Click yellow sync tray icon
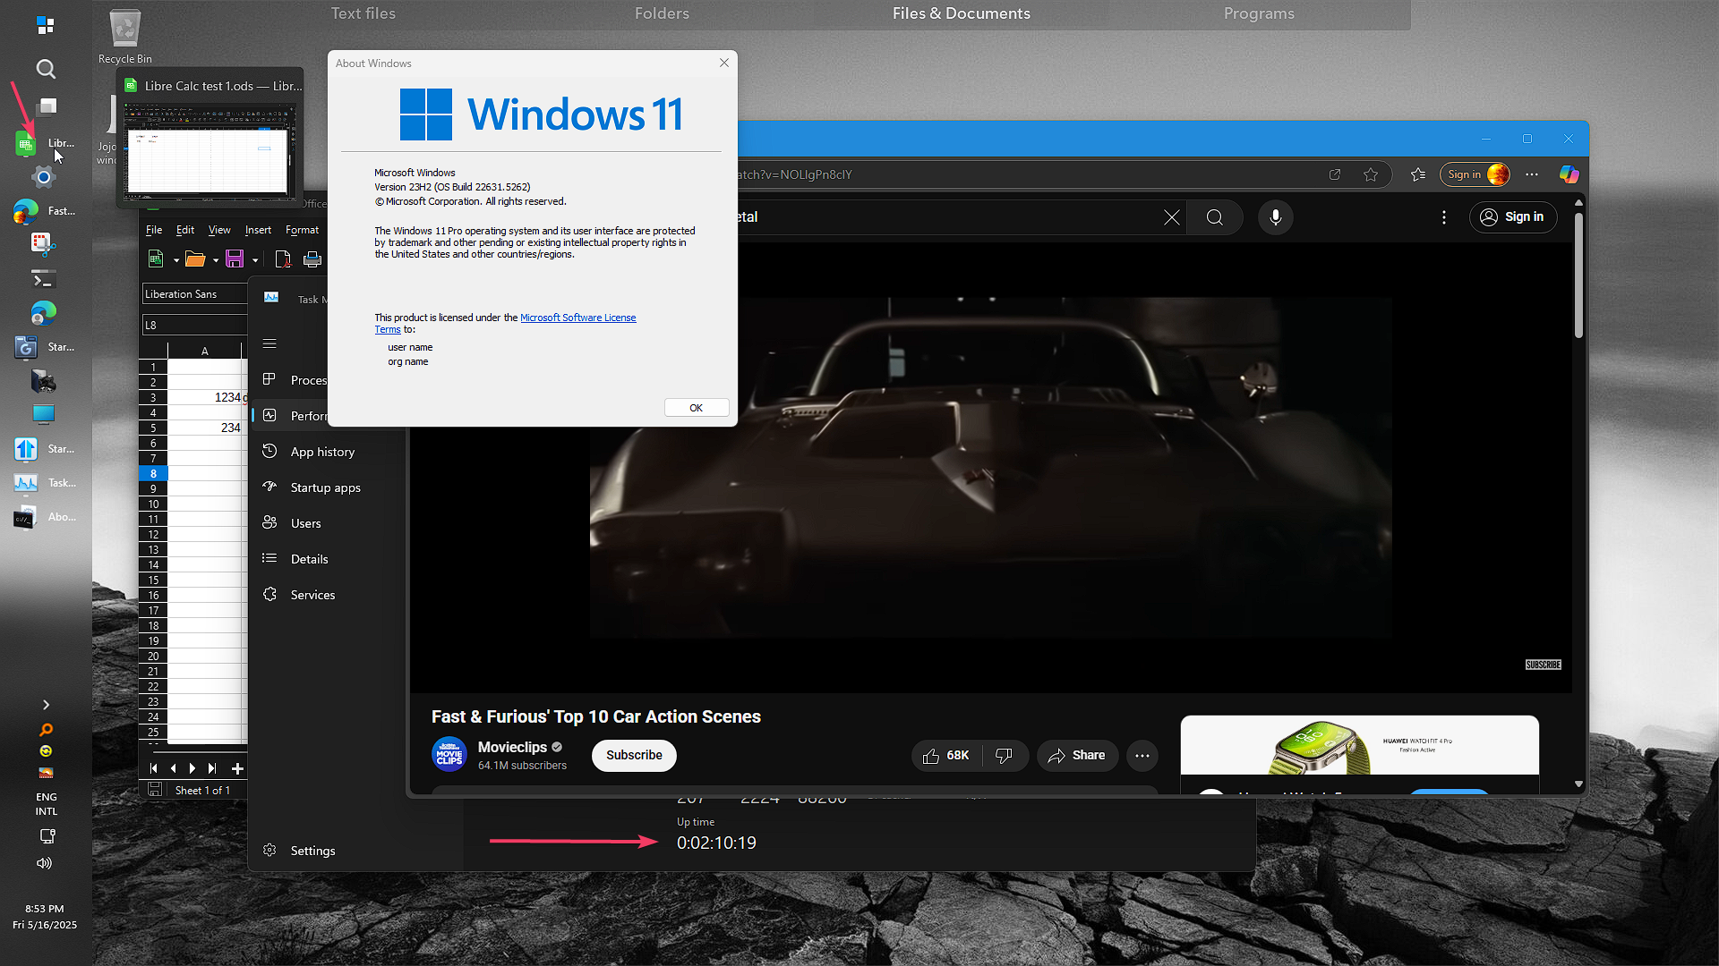The width and height of the screenshot is (1719, 966). (x=46, y=751)
